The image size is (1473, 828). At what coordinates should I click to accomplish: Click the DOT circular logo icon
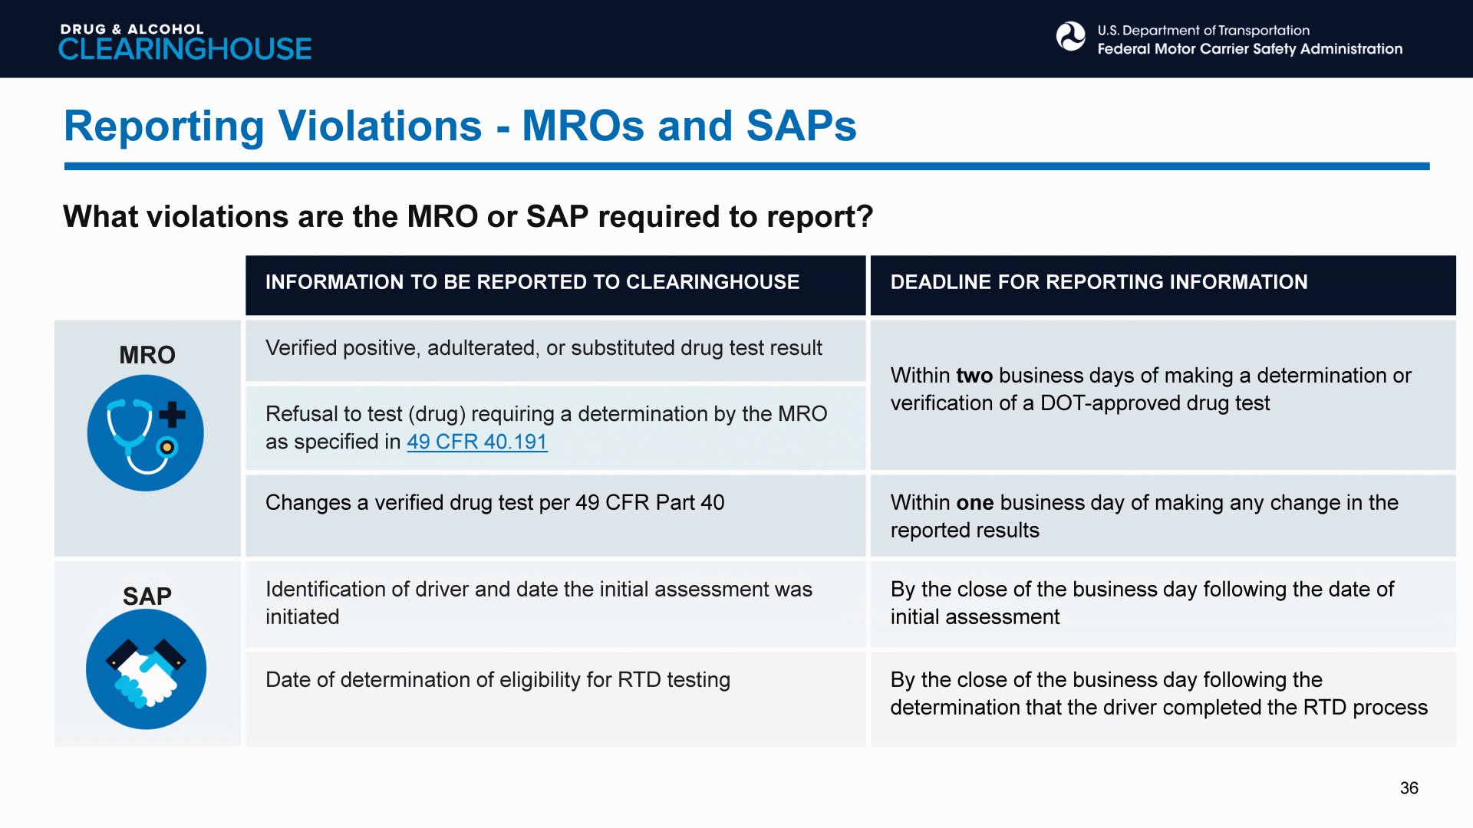click(1070, 37)
